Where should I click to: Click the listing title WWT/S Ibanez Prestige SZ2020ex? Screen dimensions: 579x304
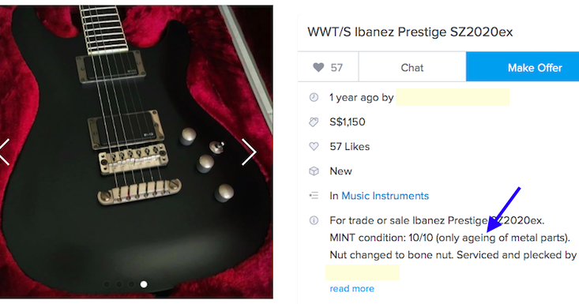click(x=410, y=32)
